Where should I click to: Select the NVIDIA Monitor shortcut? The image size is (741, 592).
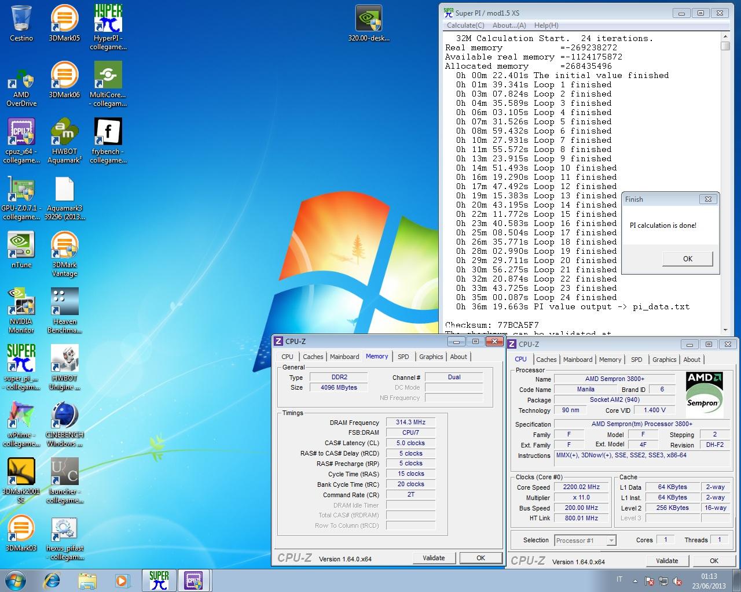click(21, 311)
